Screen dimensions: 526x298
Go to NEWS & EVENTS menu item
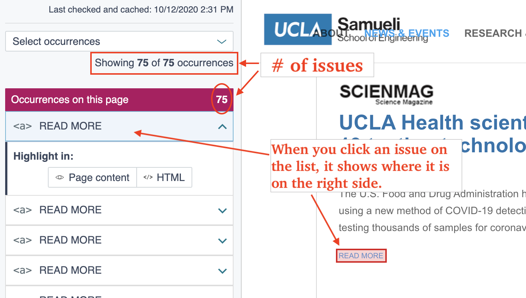407,33
